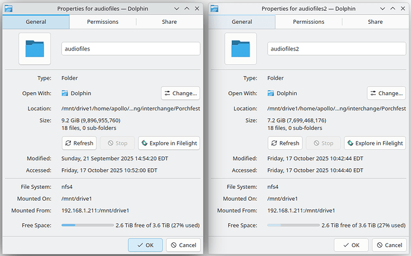Open window menu icon in audiofiles2 title bar
Viewport: 411px width, 256px height.
(x=215, y=8)
